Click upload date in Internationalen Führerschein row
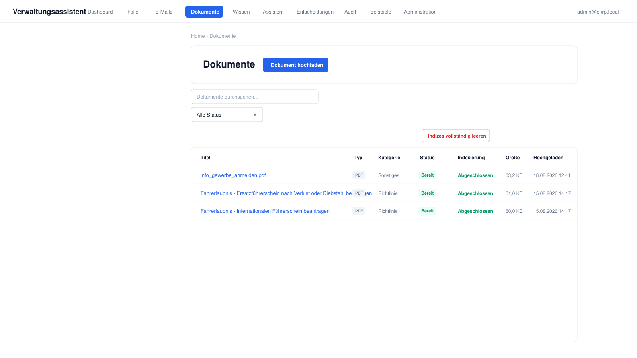 pos(552,211)
